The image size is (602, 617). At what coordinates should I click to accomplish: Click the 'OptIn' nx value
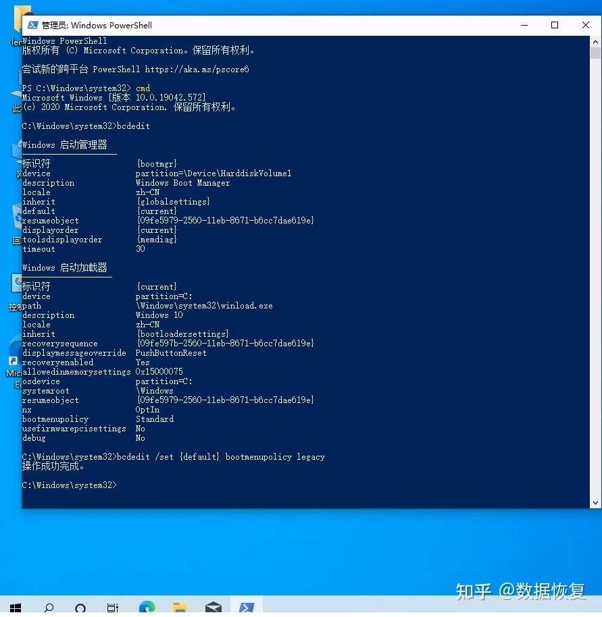tap(148, 410)
